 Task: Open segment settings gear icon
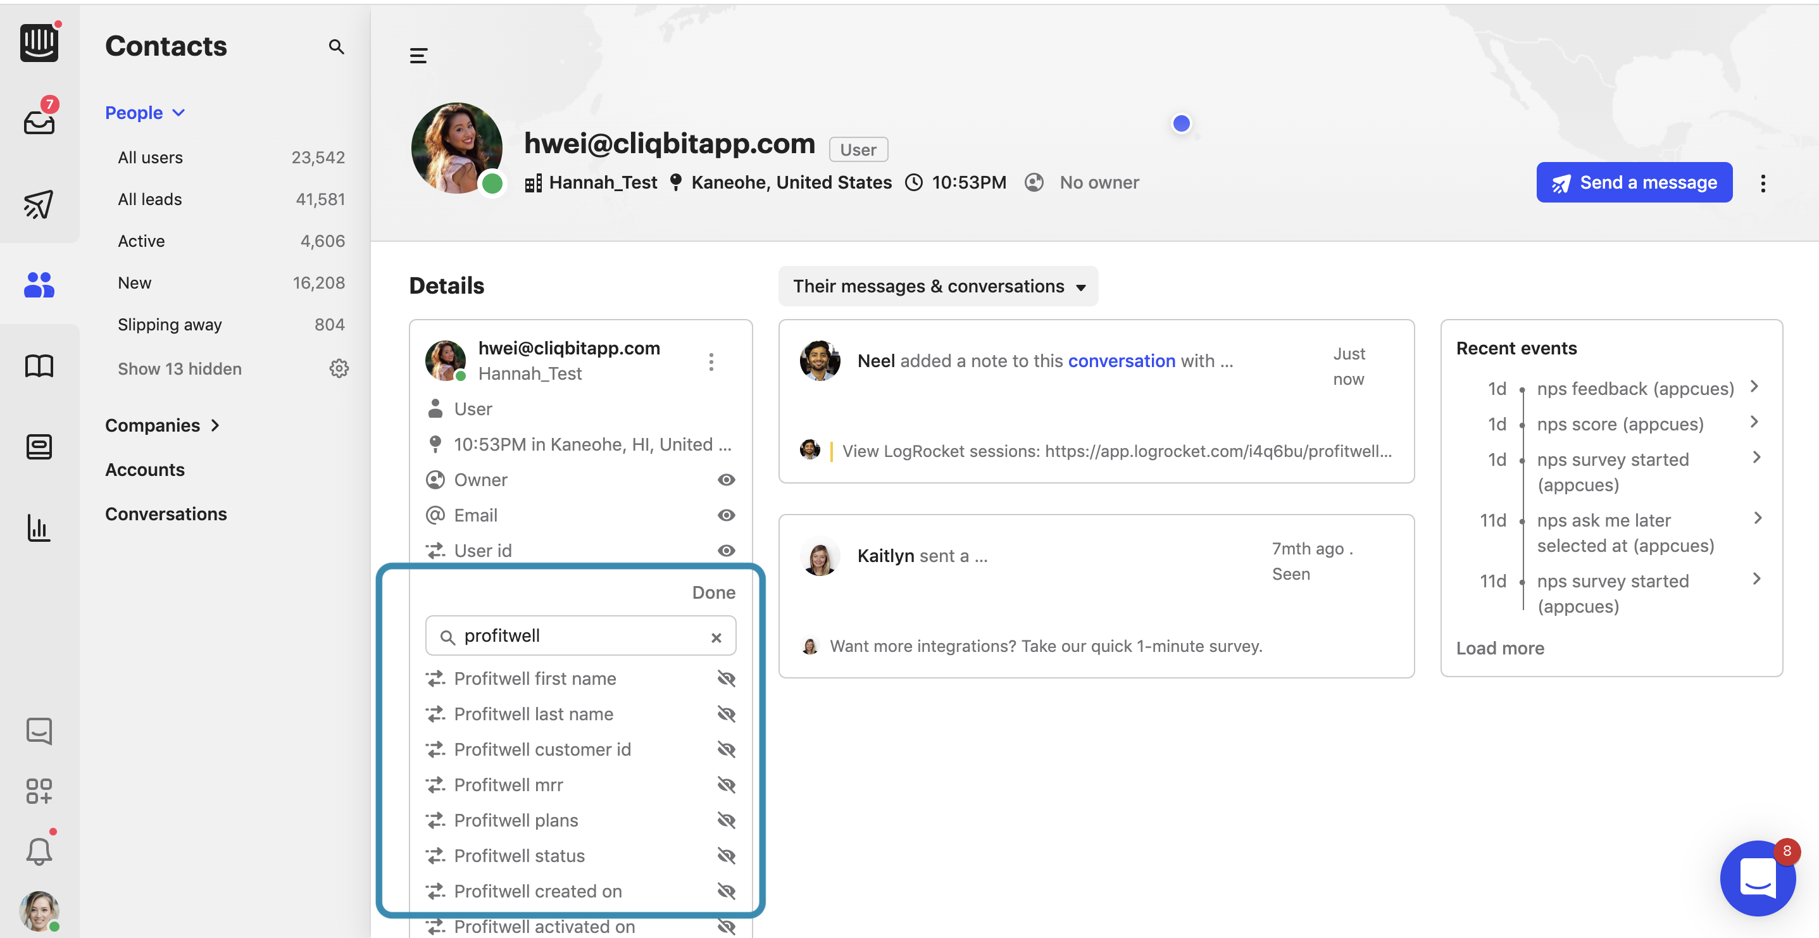coord(339,369)
